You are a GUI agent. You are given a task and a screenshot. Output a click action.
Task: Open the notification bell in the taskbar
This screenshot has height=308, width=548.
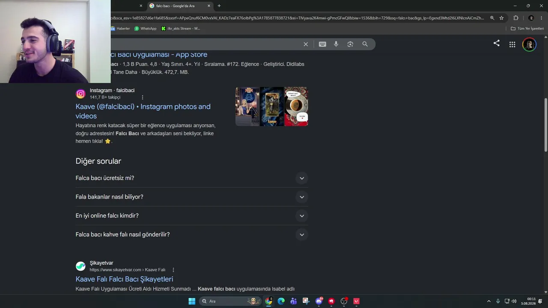click(540, 301)
